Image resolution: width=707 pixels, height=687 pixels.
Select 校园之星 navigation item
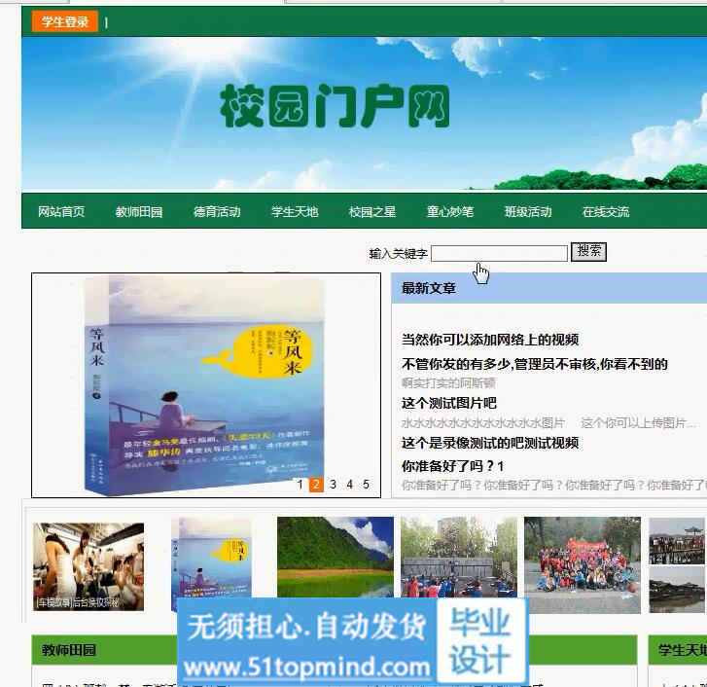coord(372,211)
